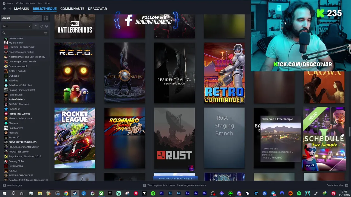This screenshot has height=197, width=351.
Task: Click the HAUT DE LA BIBLIOTHÈQUE button
Action: [175, 178]
